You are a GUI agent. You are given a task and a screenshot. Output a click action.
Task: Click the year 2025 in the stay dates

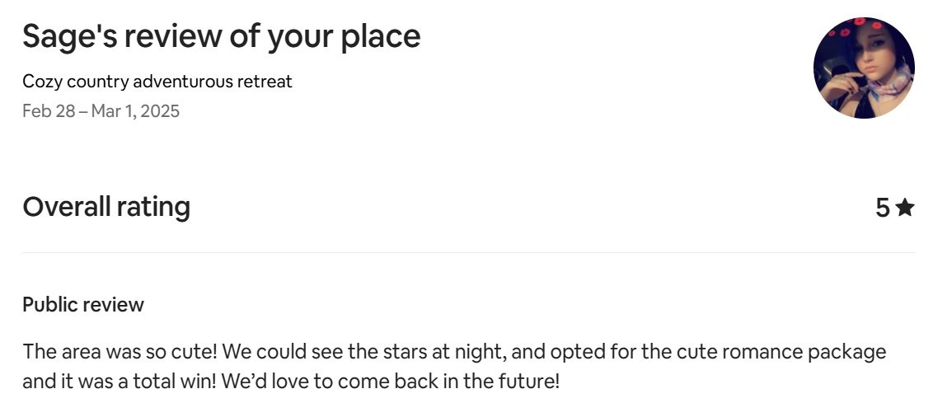click(x=161, y=110)
